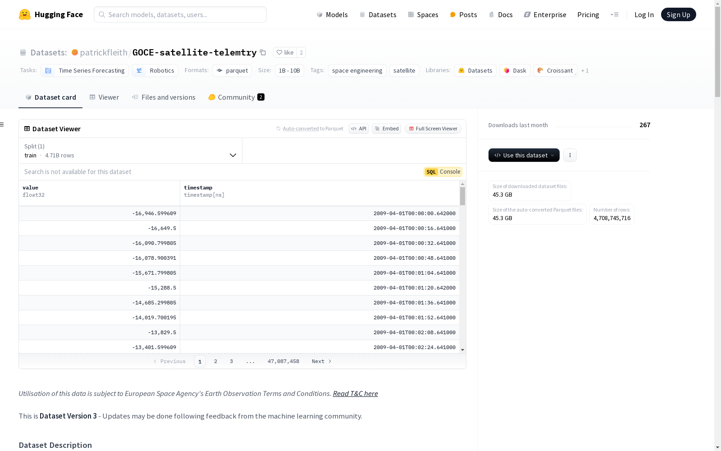Image resolution: width=721 pixels, height=451 pixels.
Task: Focus the search models and datasets field
Action: (180, 14)
